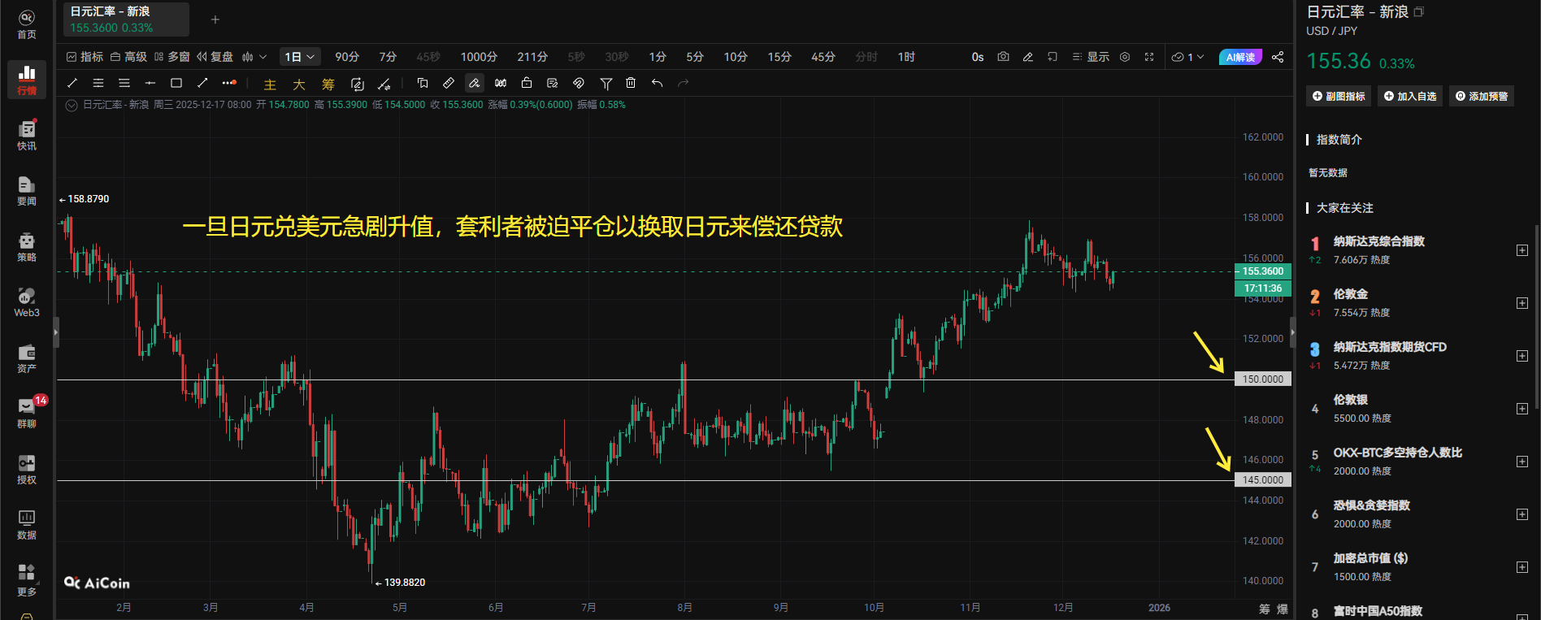Open the cloud sync 1 dropdown

coord(1187,57)
